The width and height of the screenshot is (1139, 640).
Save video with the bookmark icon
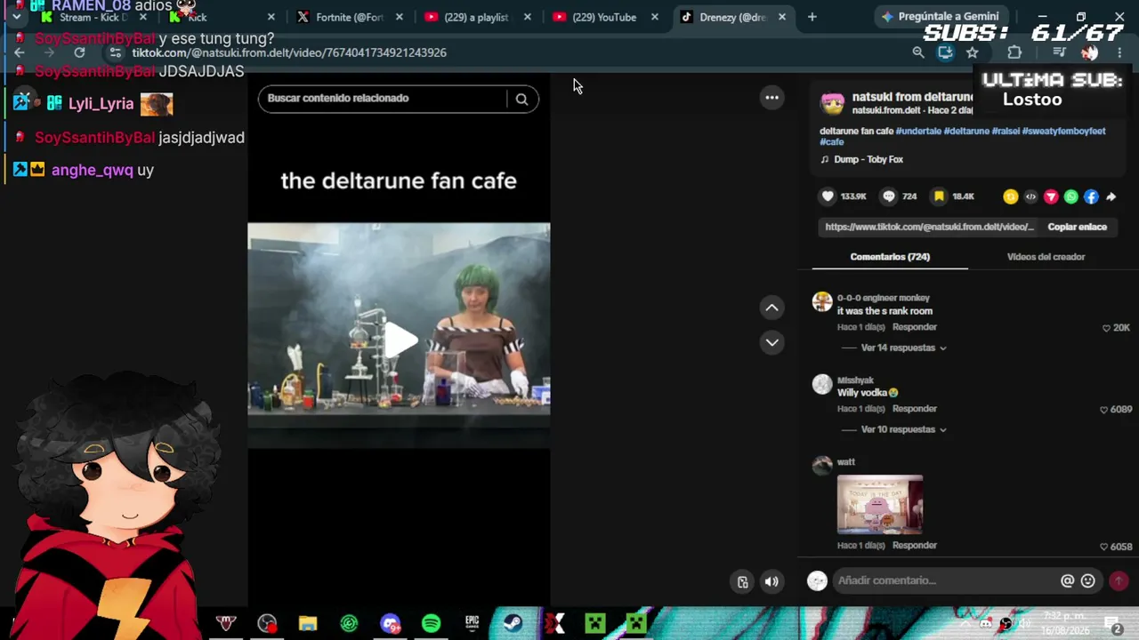tap(939, 196)
